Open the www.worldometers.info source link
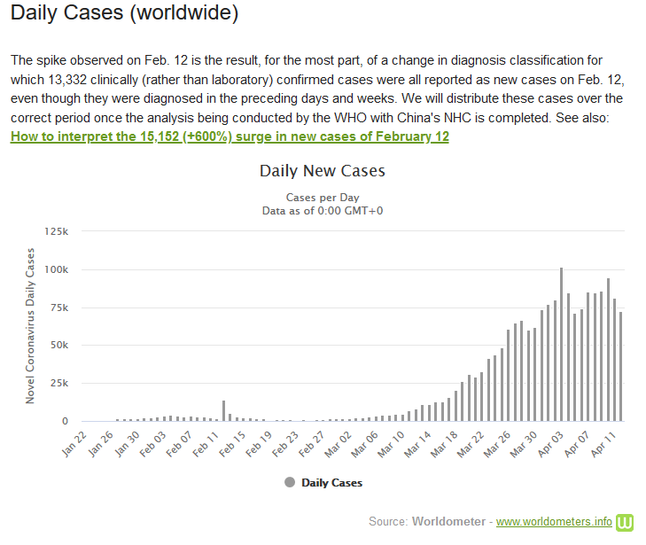 554,521
